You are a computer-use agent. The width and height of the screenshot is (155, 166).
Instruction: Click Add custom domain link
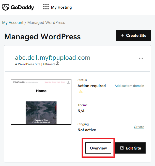(129, 86)
